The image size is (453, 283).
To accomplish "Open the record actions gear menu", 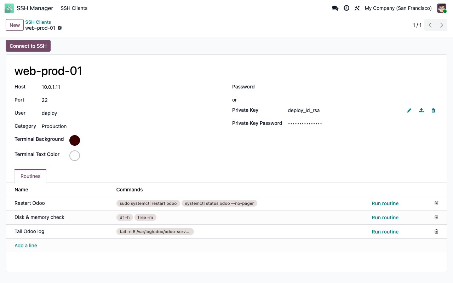I will (x=60, y=28).
